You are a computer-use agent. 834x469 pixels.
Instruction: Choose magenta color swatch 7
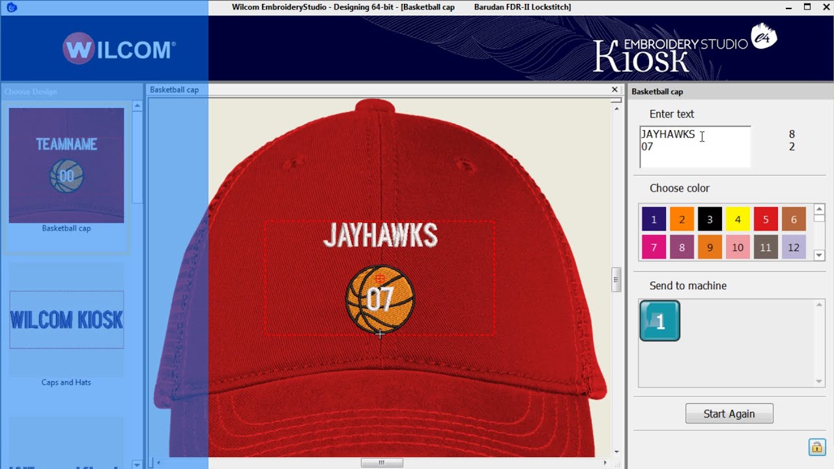point(654,248)
